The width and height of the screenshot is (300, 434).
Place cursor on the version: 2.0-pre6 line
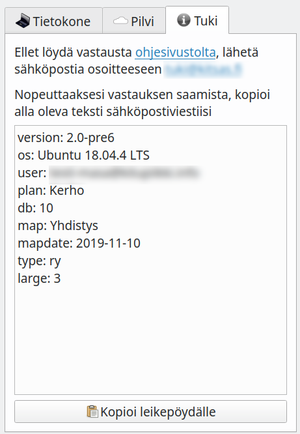[x=66, y=138]
